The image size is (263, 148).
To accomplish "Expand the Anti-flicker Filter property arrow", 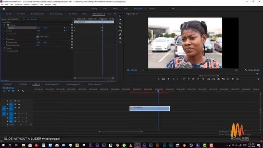I will pos(4,45).
